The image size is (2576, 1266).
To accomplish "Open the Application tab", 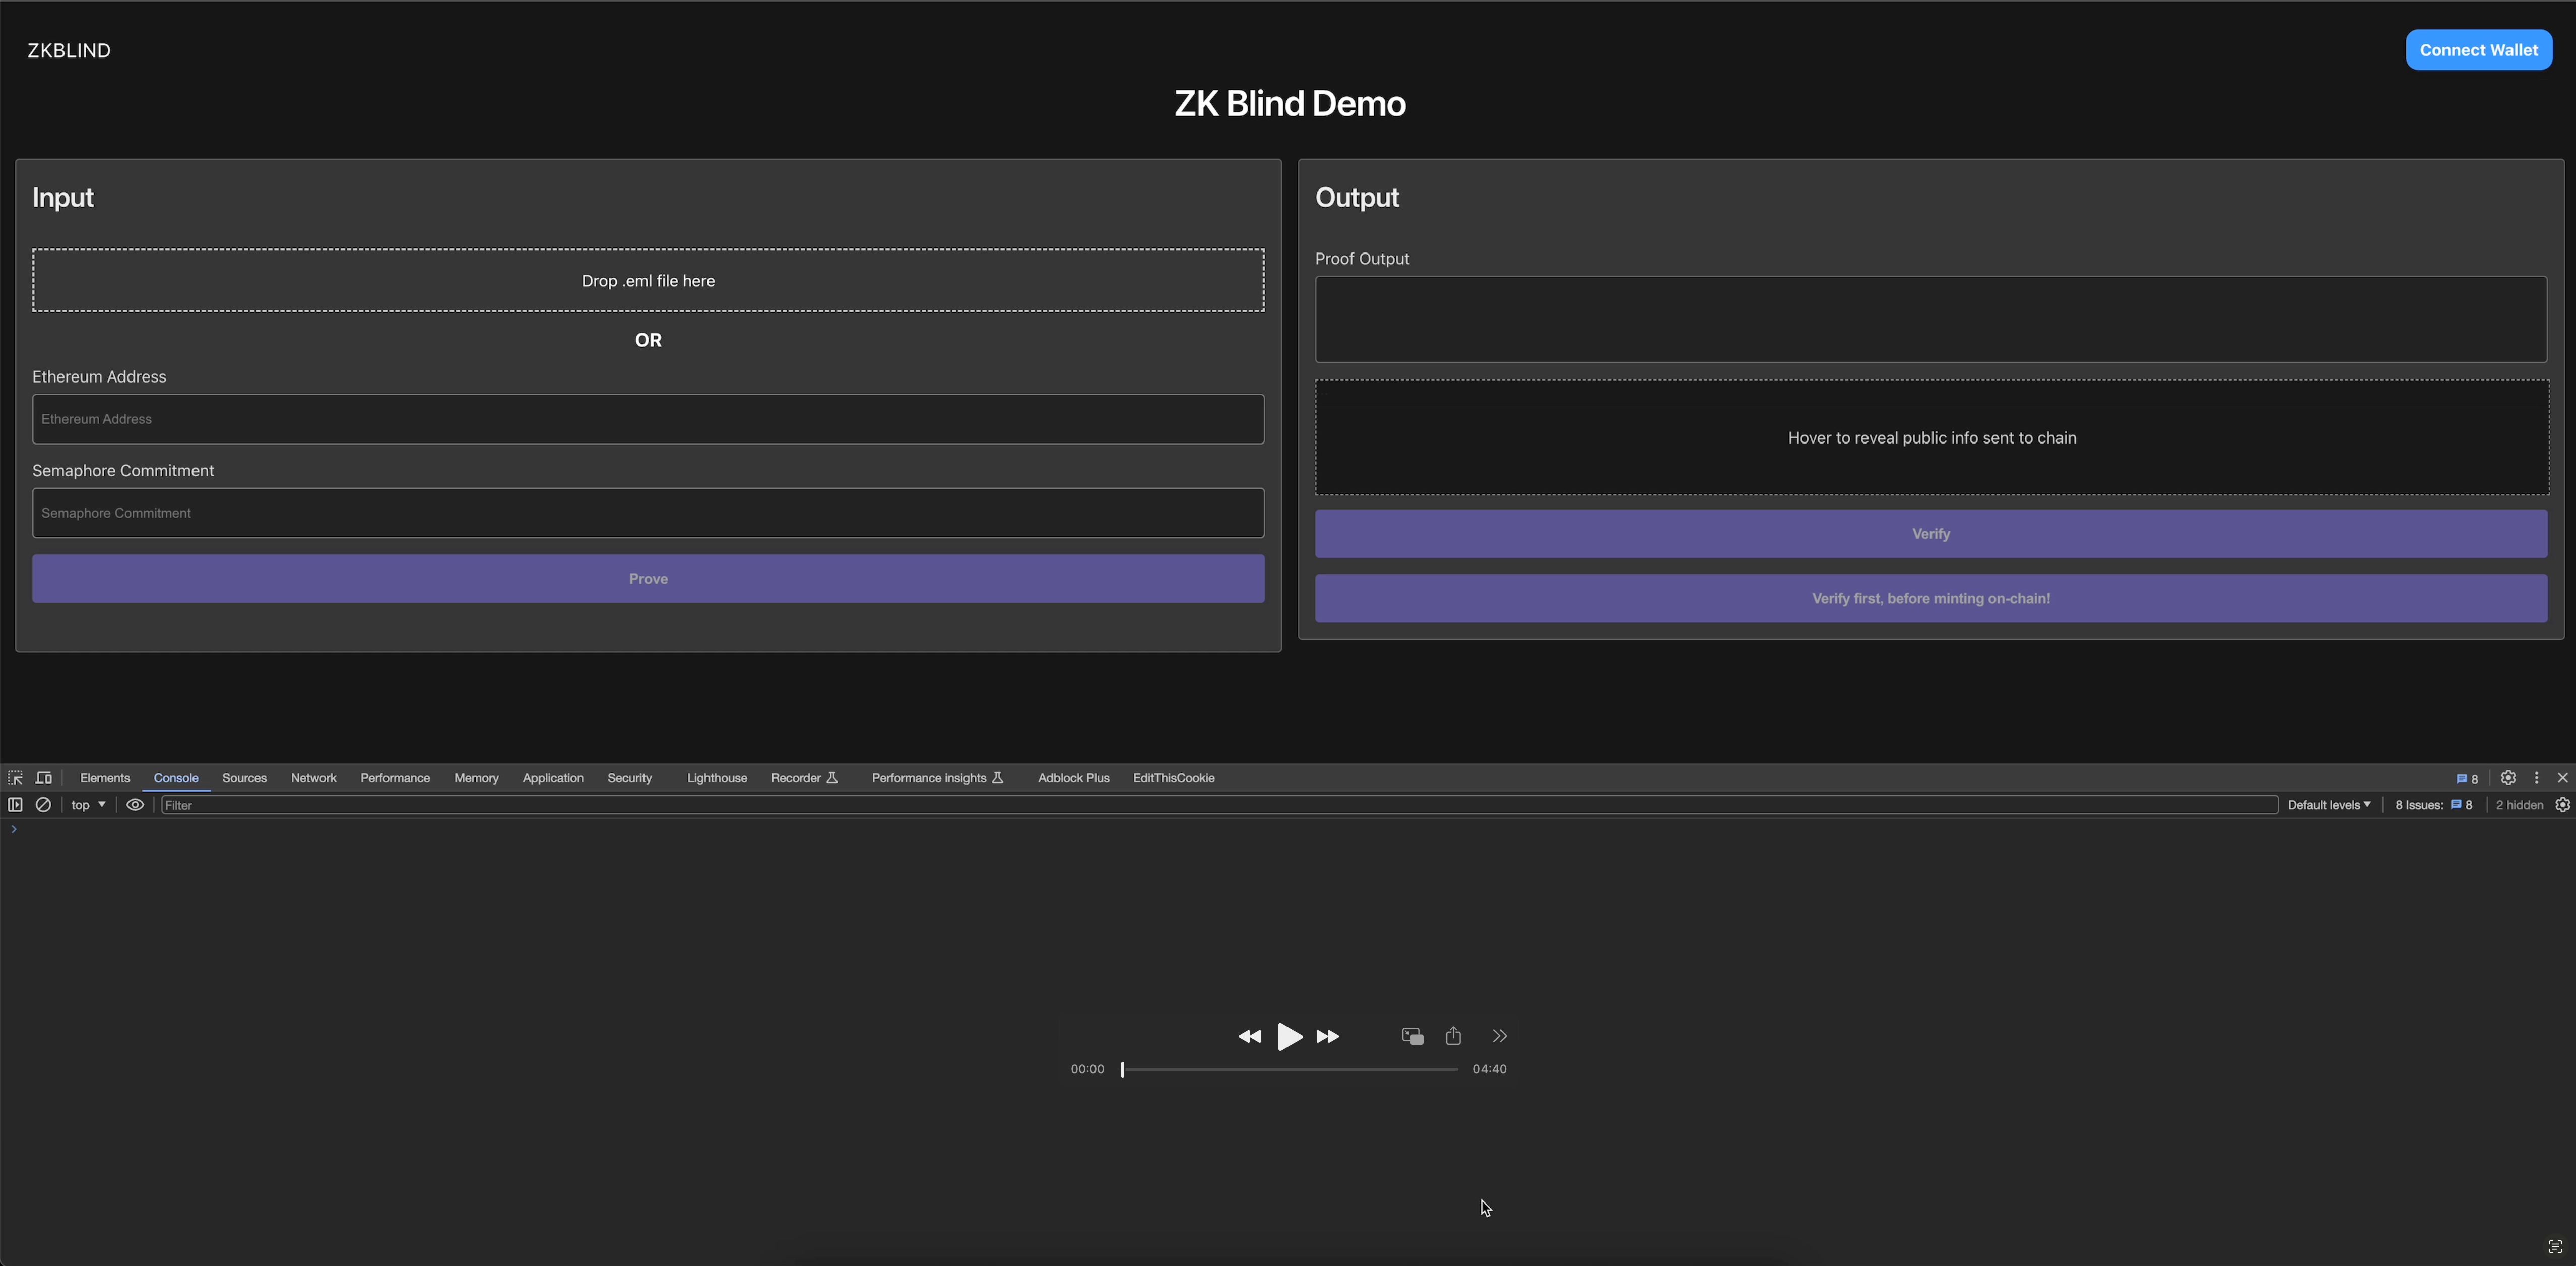I will coord(553,778).
